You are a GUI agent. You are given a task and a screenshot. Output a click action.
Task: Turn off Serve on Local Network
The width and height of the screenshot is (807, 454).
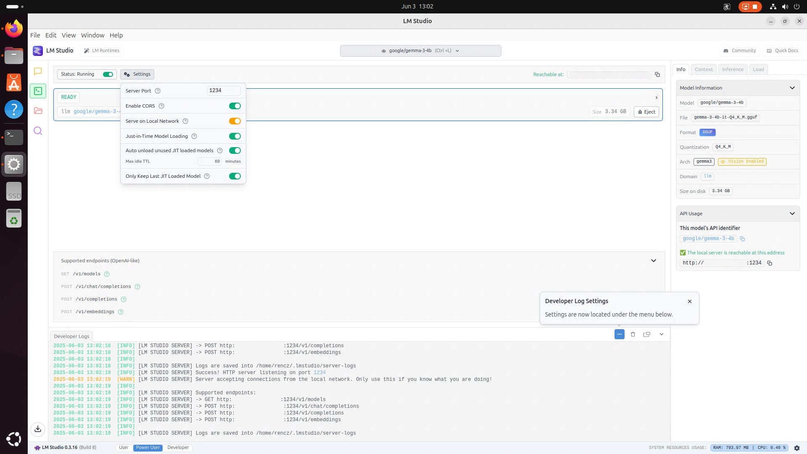(235, 121)
